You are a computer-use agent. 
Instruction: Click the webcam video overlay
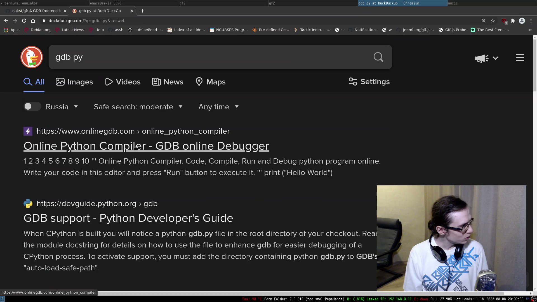tap(451, 238)
